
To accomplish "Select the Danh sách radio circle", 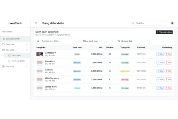I will 9,55.
